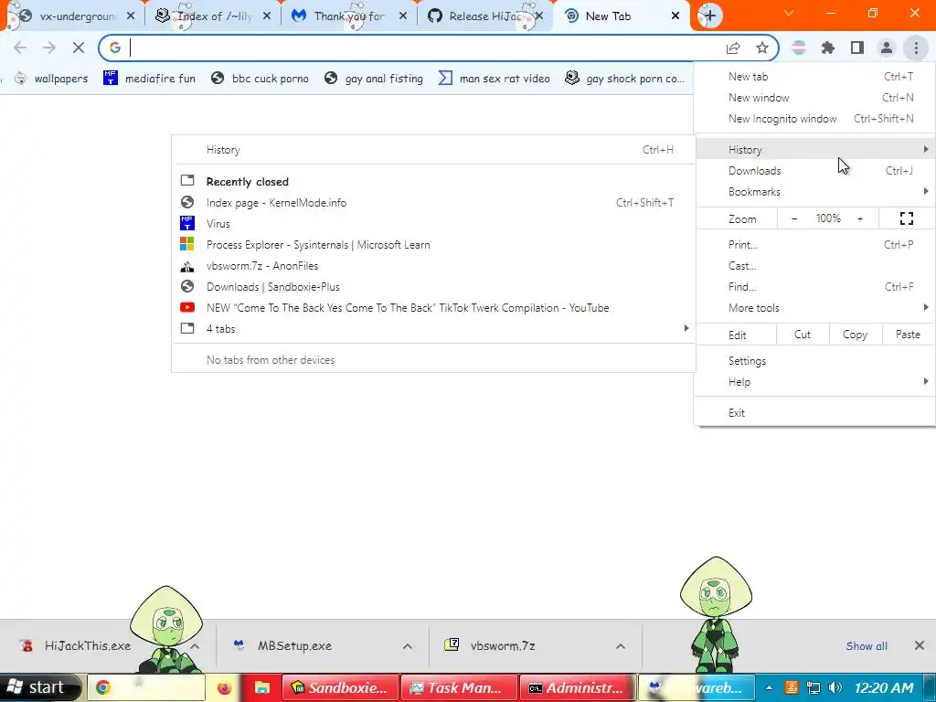936x702 pixels.
Task: Open the wallpapers bookmark
Action: tap(51, 79)
